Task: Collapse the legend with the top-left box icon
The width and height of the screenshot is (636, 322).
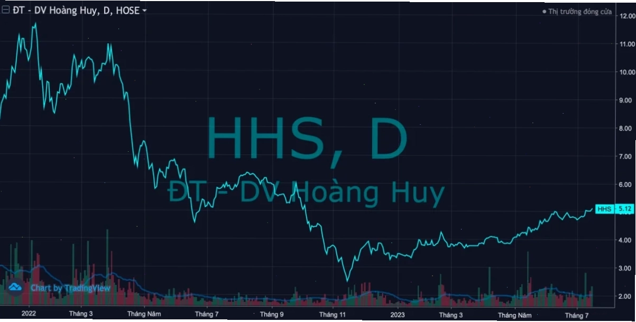Action: tap(5, 10)
